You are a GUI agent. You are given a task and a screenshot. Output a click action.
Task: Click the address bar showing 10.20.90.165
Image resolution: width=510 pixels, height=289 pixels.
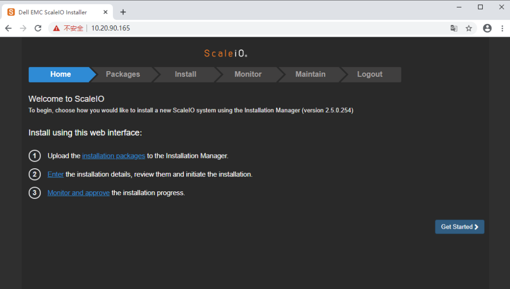click(x=236, y=28)
